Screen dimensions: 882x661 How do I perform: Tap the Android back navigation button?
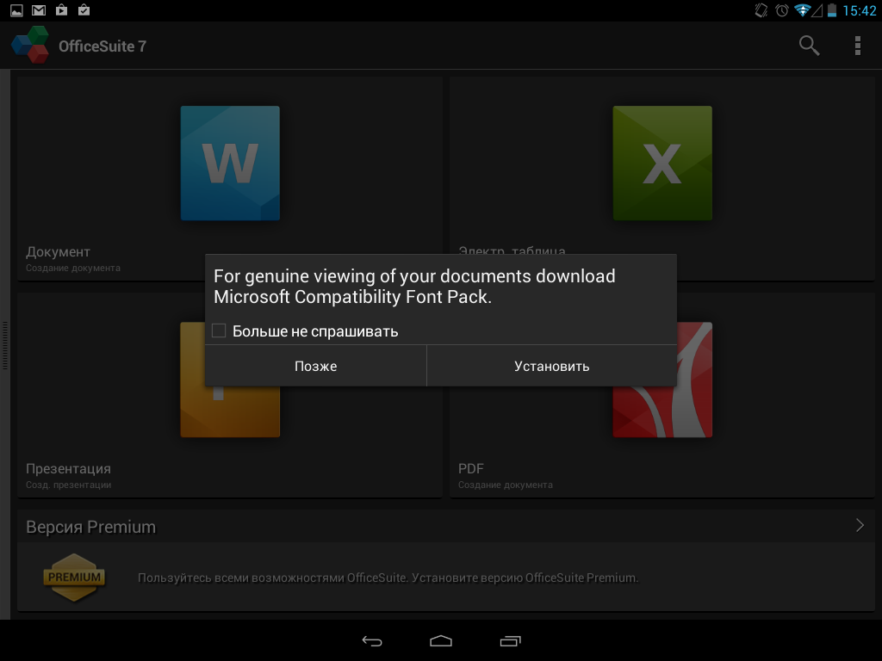click(372, 640)
